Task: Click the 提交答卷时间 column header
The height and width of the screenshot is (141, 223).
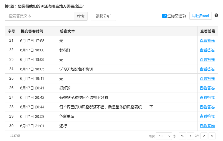Action: click(32, 31)
